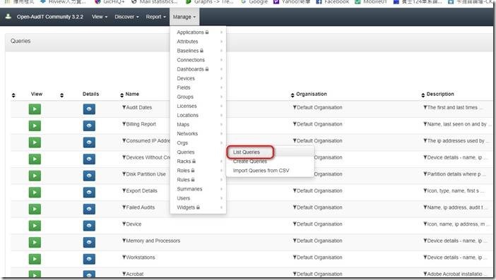Open details for Export Details query

89,193
